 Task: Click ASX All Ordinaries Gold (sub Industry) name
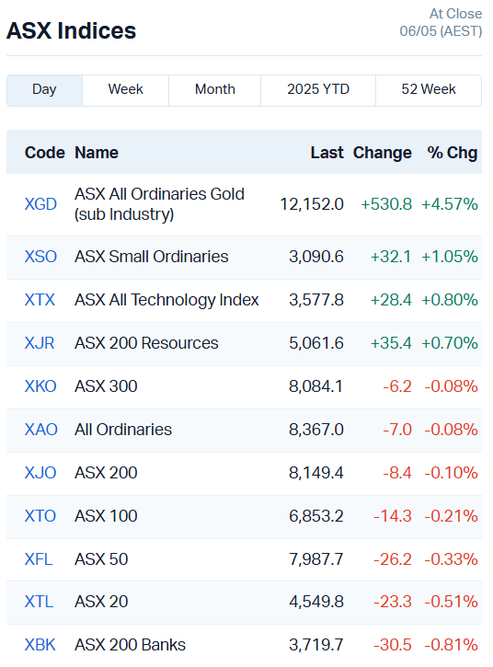coord(159,204)
